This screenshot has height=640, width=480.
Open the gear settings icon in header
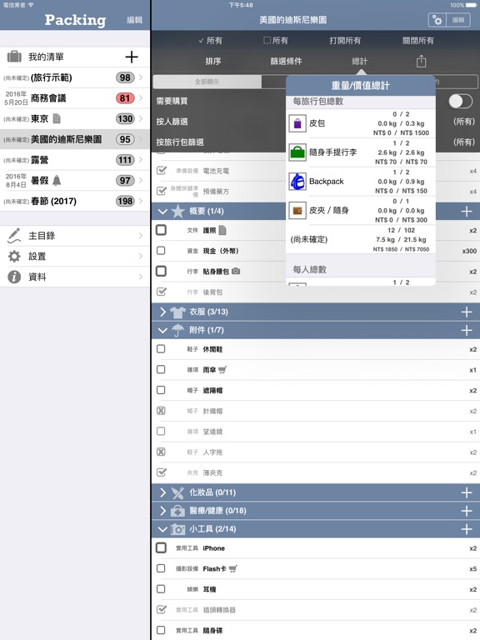pos(437,20)
